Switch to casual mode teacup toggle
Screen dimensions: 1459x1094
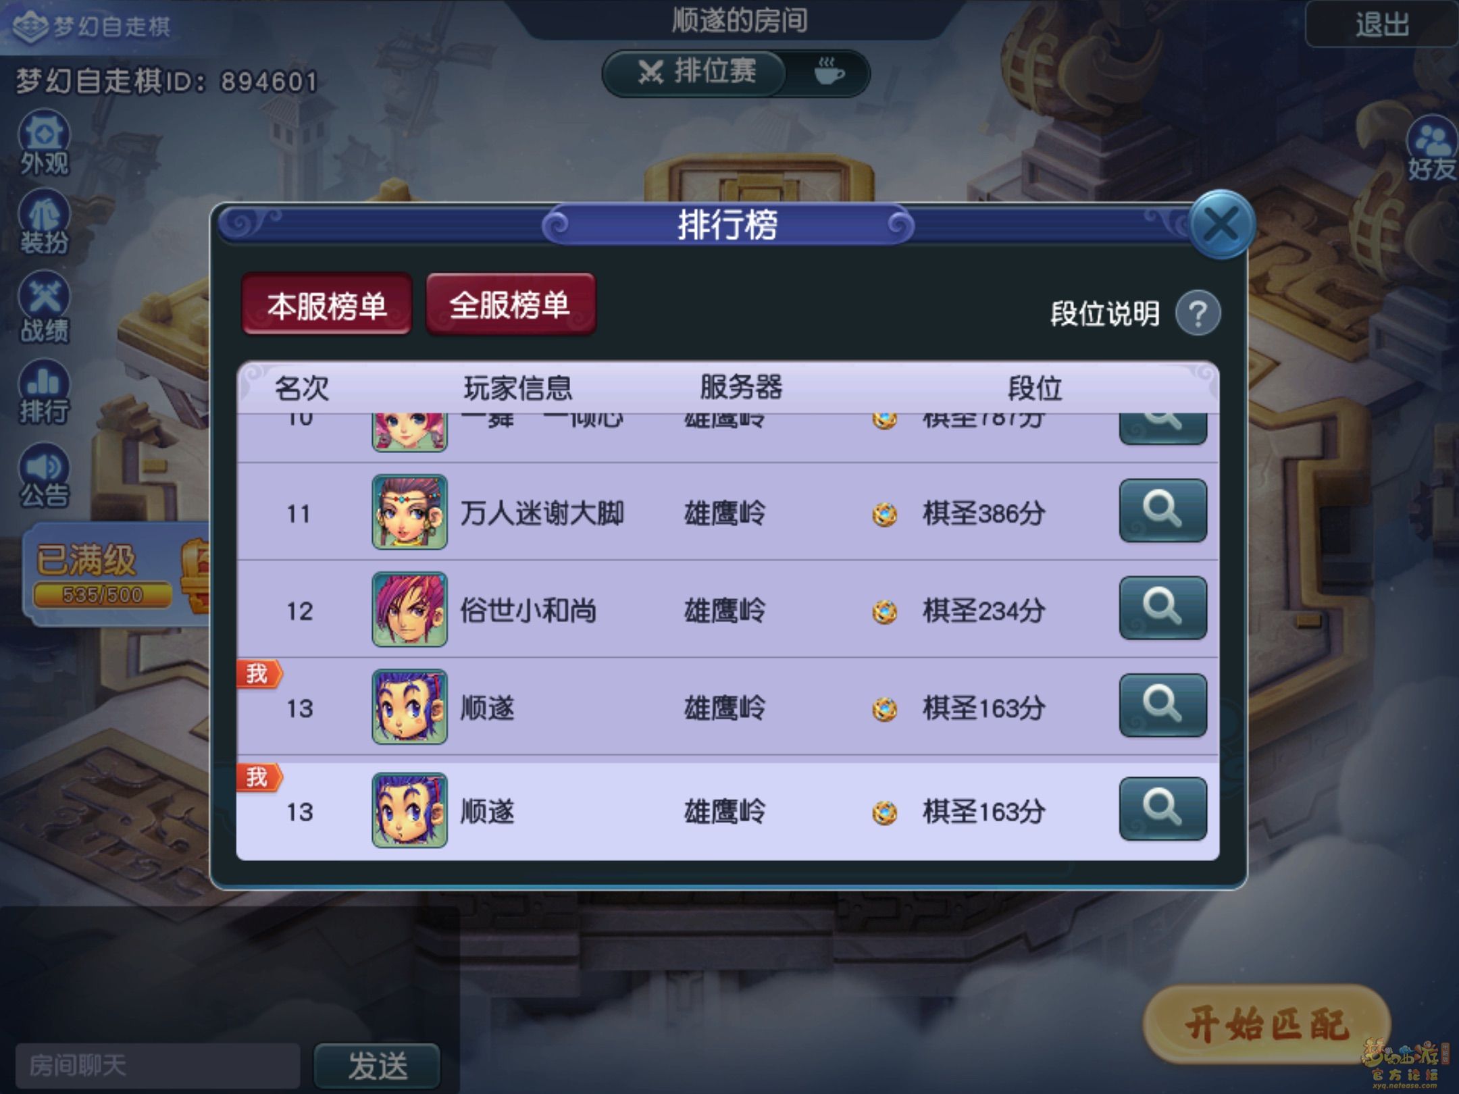[829, 72]
